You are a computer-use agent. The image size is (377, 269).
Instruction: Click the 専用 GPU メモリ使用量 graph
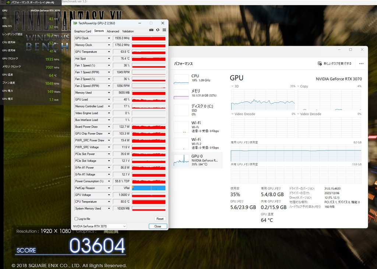(x=296, y=153)
